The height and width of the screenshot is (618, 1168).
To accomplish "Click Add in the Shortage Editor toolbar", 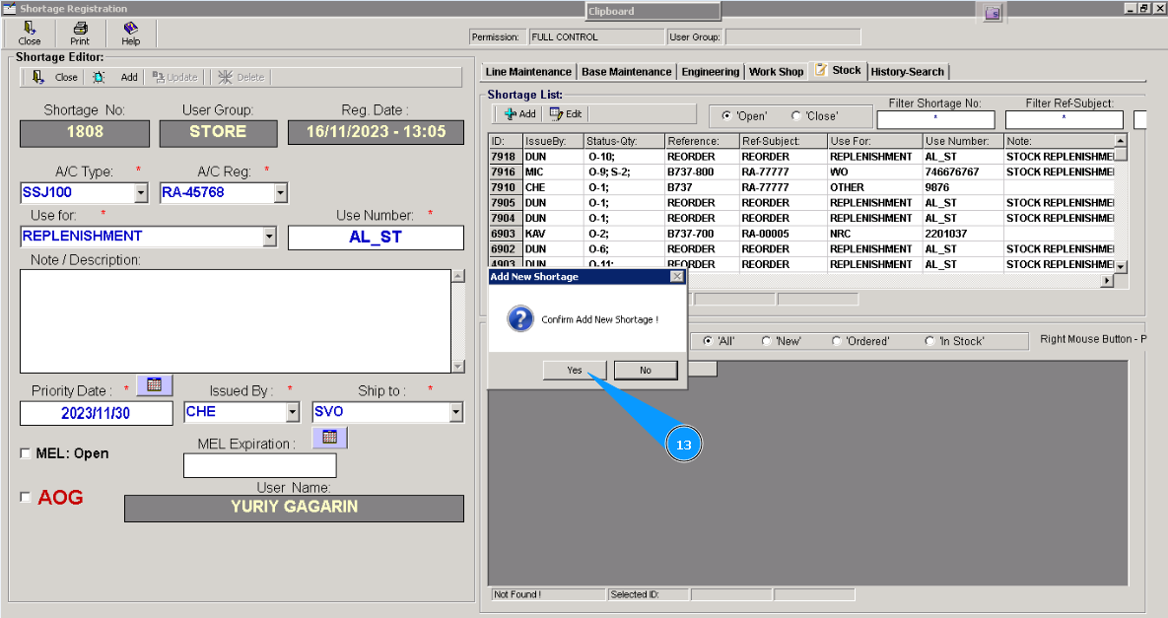I will click(x=119, y=77).
